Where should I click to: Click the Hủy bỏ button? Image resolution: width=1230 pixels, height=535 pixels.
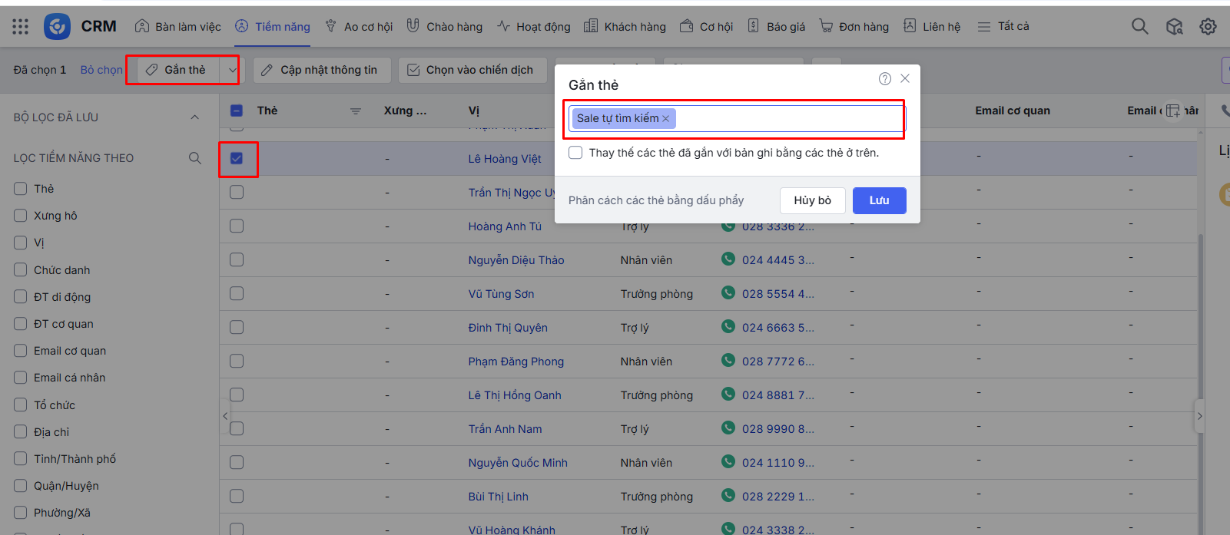[812, 200]
